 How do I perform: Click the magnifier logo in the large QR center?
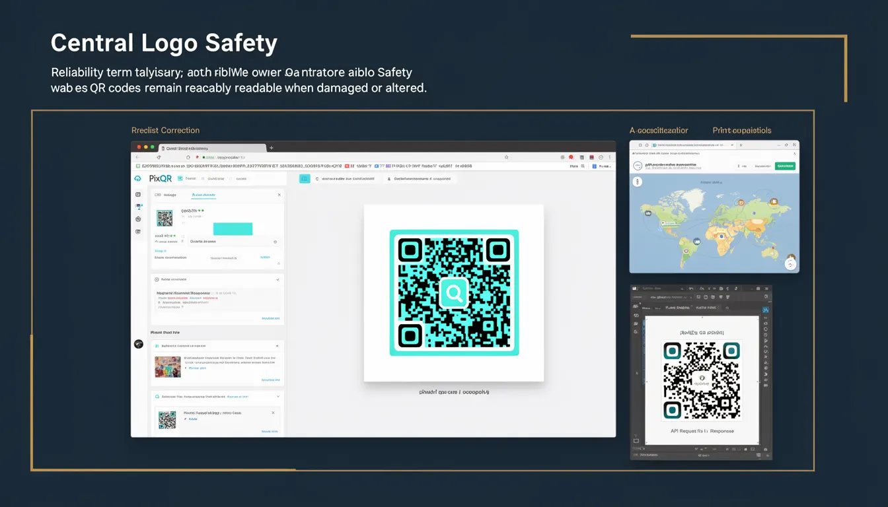coord(454,292)
